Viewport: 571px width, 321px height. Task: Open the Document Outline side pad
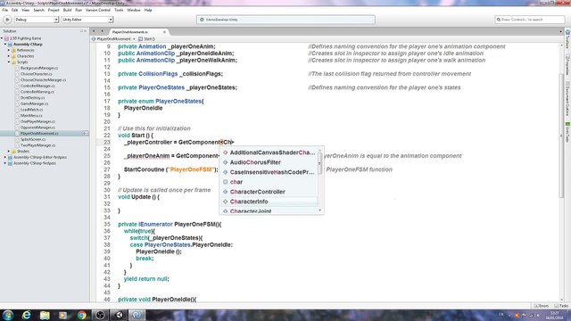[x=567, y=99]
